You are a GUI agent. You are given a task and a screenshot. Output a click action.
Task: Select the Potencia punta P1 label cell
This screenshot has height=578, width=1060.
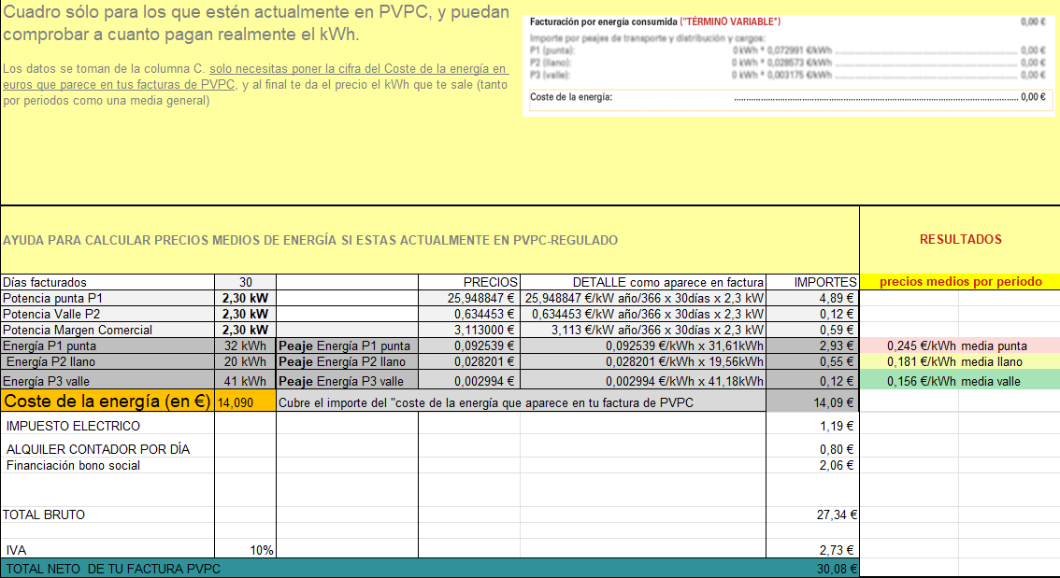point(107,299)
